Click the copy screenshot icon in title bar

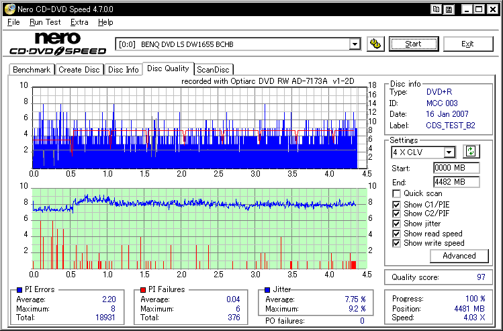coord(436,9)
